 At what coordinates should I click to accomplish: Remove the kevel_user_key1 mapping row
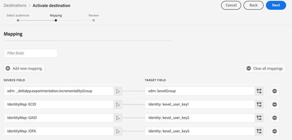point(275,104)
